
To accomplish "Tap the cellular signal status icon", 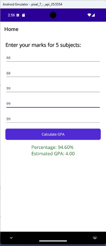I will tap(93, 15).
